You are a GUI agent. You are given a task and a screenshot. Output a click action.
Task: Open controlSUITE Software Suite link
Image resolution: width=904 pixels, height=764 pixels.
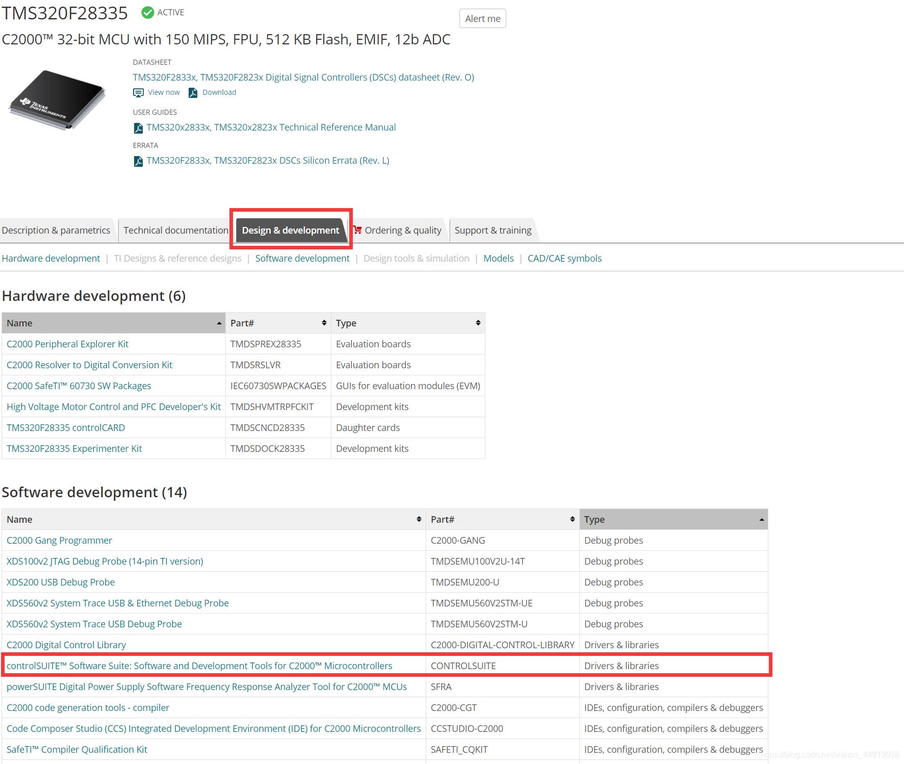pyautogui.click(x=199, y=666)
